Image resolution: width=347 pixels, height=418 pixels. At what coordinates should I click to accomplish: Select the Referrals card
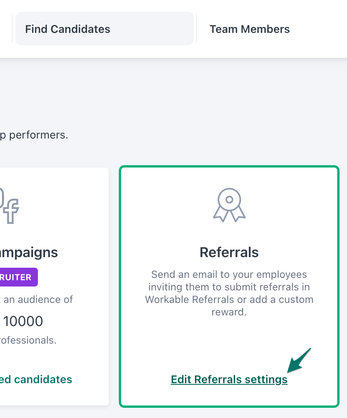click(229, 286)
